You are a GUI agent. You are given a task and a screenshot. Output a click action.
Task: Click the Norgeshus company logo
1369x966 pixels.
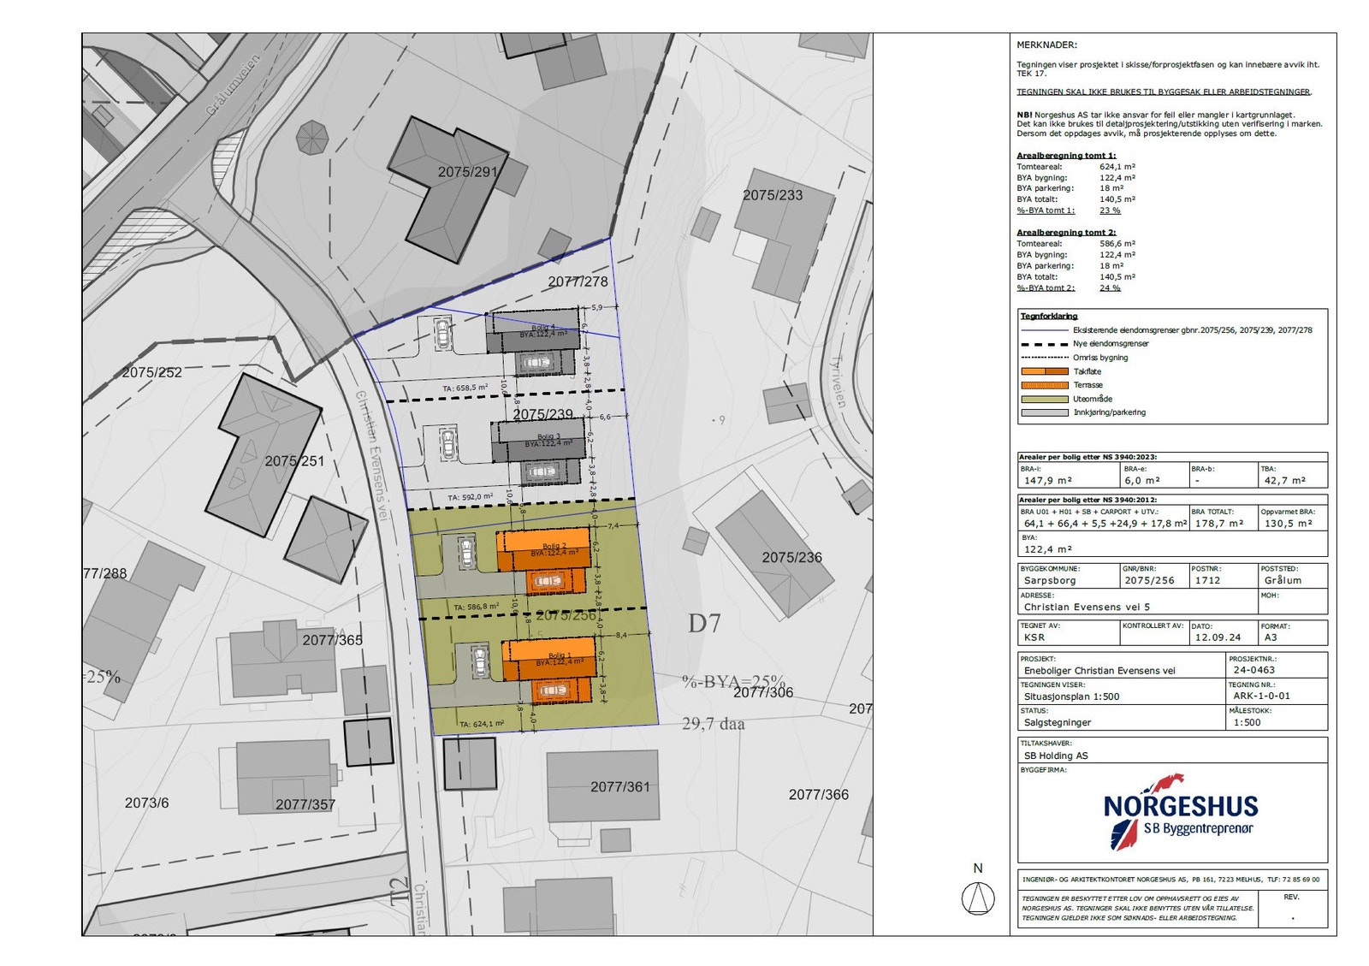[x=1181, y=811]
